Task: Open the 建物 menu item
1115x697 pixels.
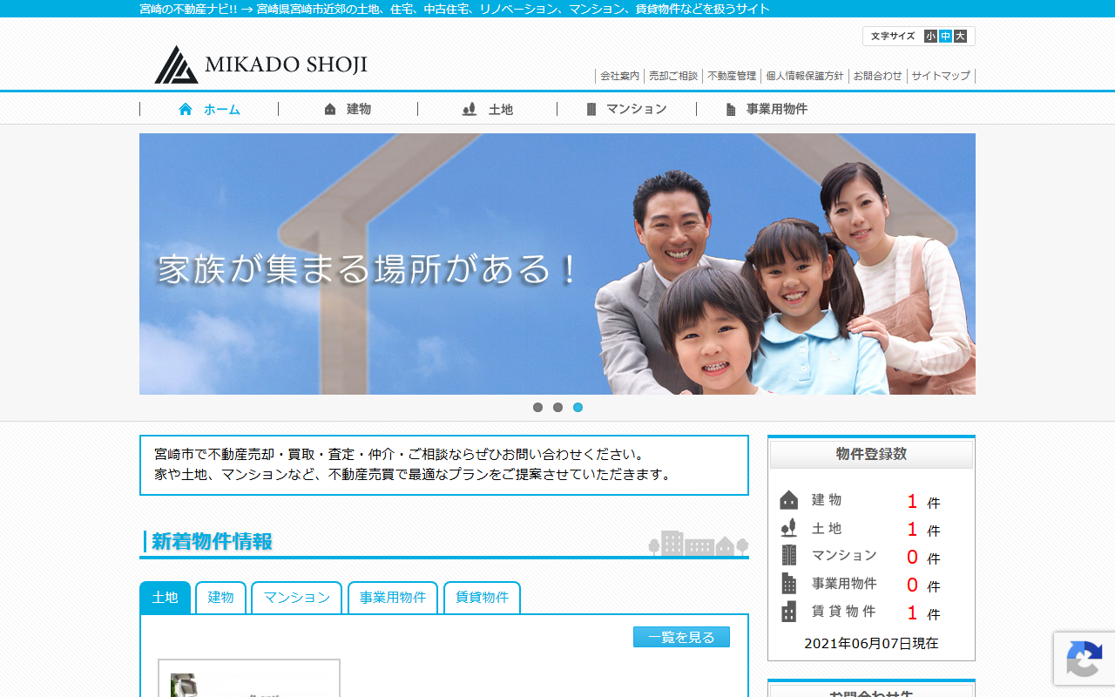Action: (348, 109)
